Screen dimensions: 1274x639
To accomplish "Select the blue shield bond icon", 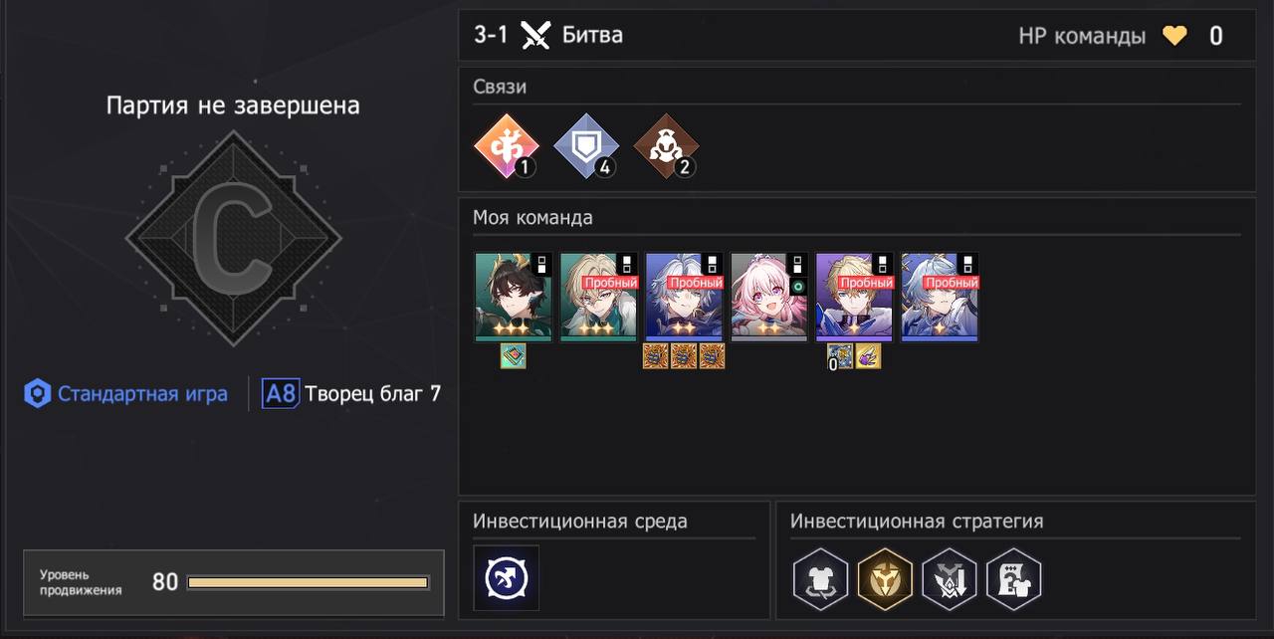I will click(x=586, y=146).
